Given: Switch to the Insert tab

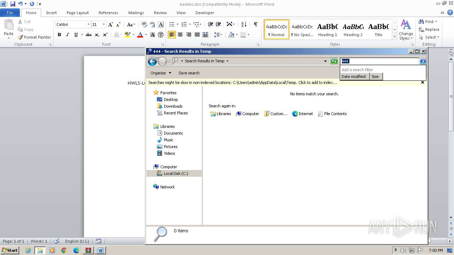Looking at the screenshot, I should 51,13.
